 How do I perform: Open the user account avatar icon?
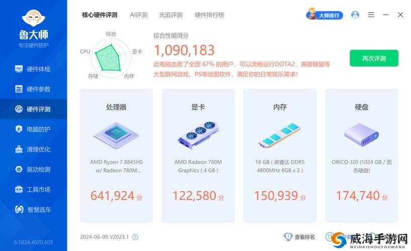[x=355, y=15]
